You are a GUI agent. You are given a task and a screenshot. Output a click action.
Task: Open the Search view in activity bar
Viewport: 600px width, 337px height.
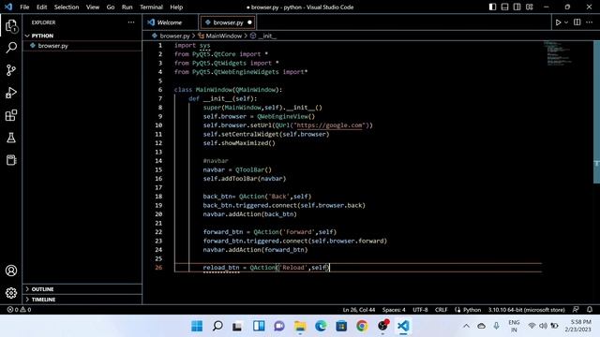(11, 48)
